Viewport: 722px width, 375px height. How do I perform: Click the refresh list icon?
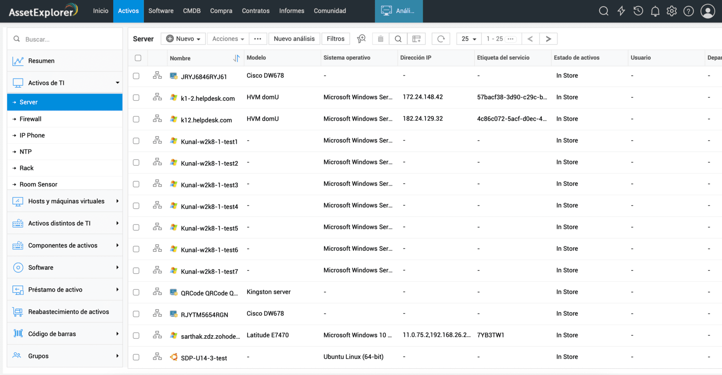(x=441, y=39)
